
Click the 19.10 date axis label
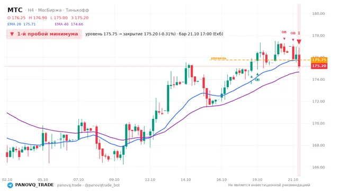(257, 180)
